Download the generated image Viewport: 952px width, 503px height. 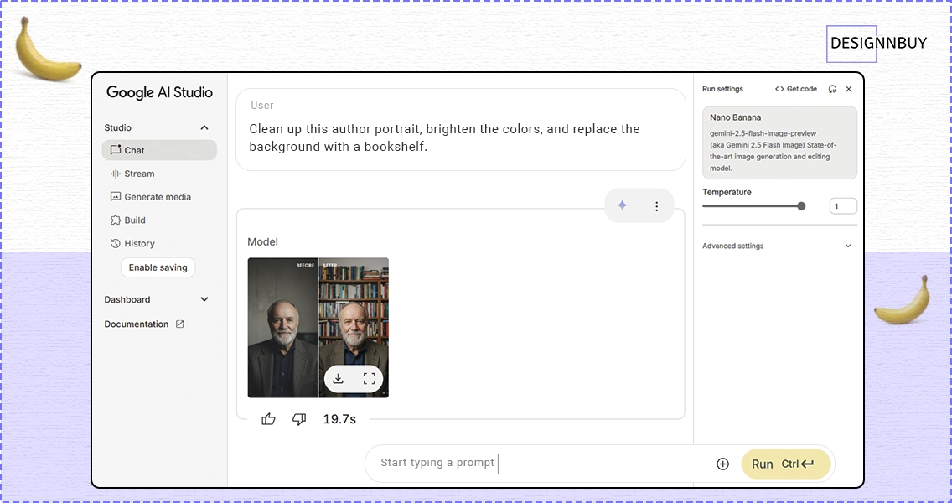[x=339, y=379]
